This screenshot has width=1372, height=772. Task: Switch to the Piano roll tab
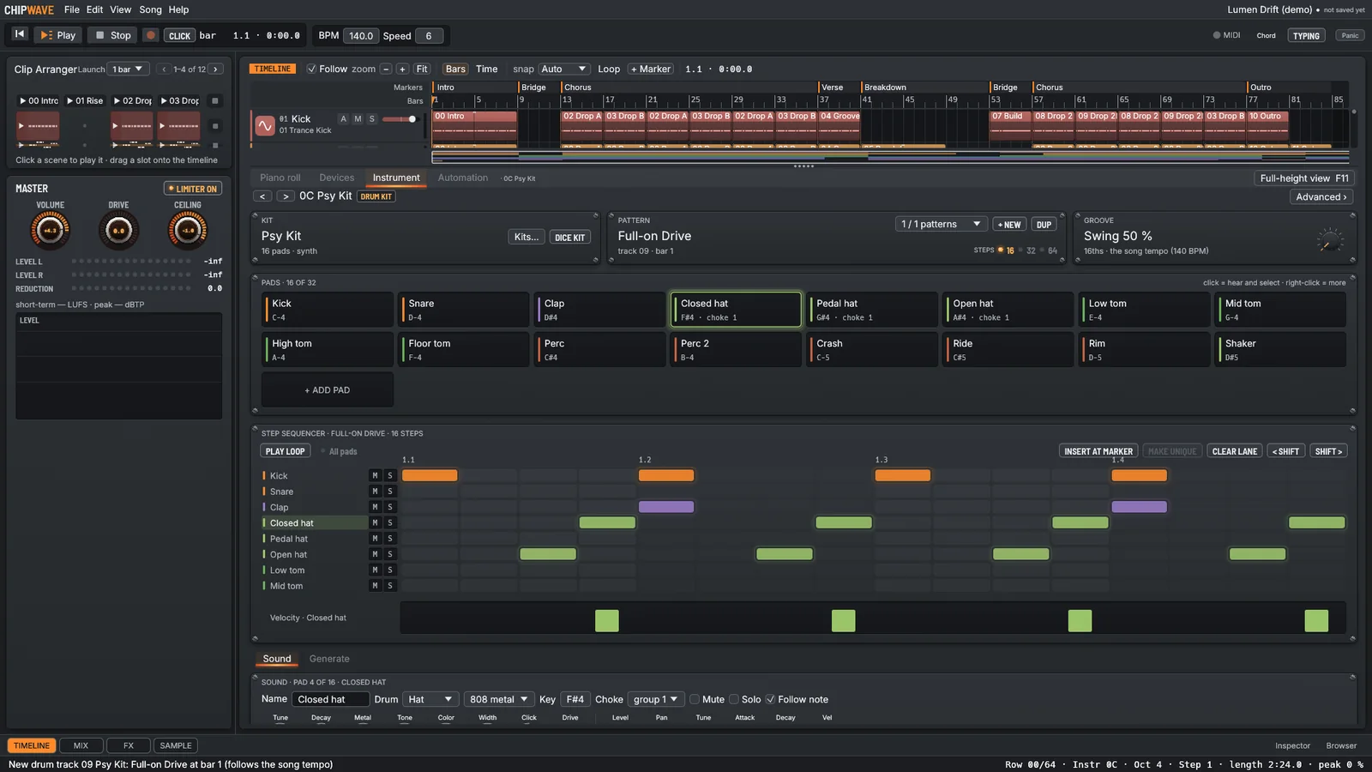click(x=280, y=178)
